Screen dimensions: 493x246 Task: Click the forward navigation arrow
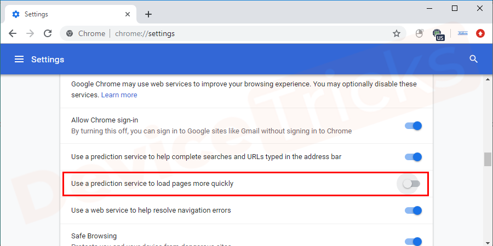[30, 33]
